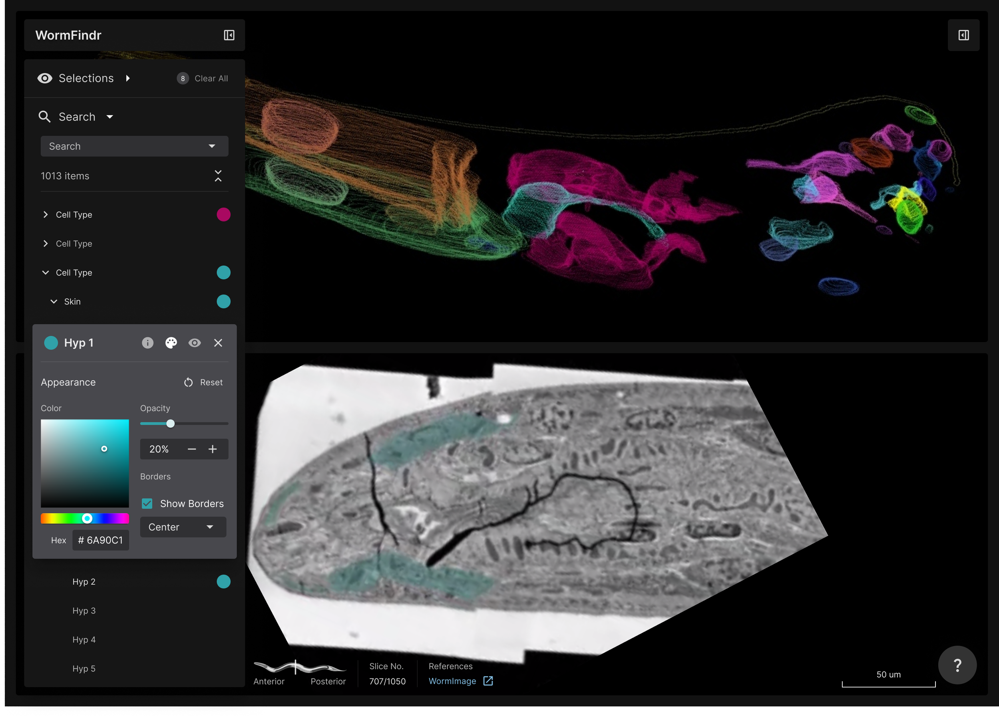Uncheck the Show Borders checkbox
This screenshot has width=999, height=716.
(x=147, y=504)
